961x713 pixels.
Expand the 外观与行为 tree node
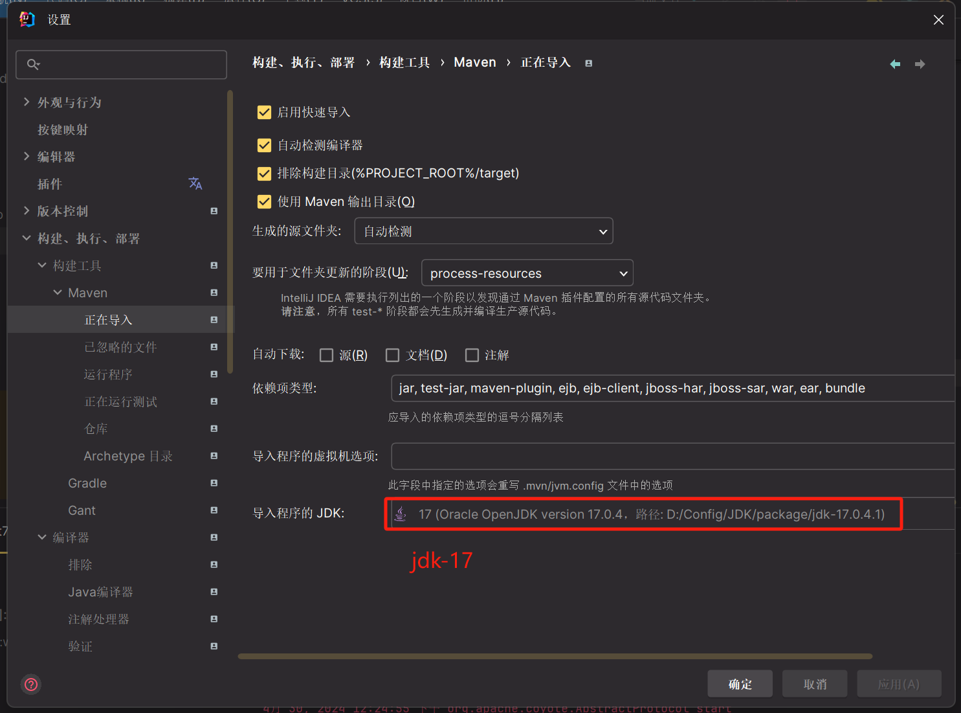click(27, 102)
